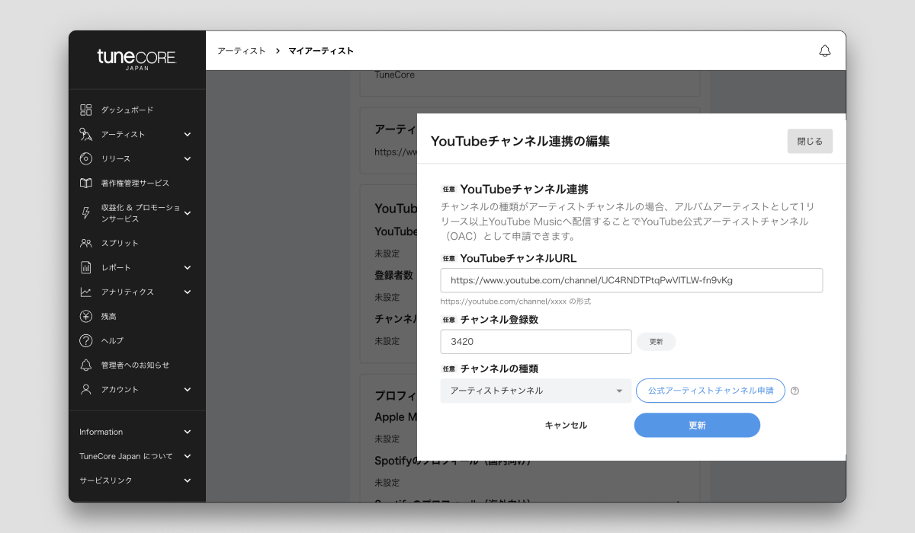This screenshot has width=915, height=533.
Task: Open 管理者へのお知らせ menu item
Action: [135, 365]
